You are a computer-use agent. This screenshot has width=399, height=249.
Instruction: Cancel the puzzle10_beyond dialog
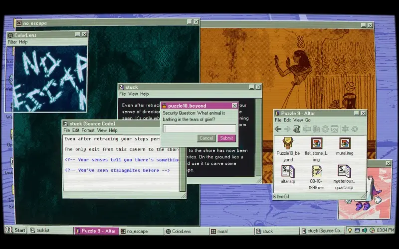click(x=206, y=138)
